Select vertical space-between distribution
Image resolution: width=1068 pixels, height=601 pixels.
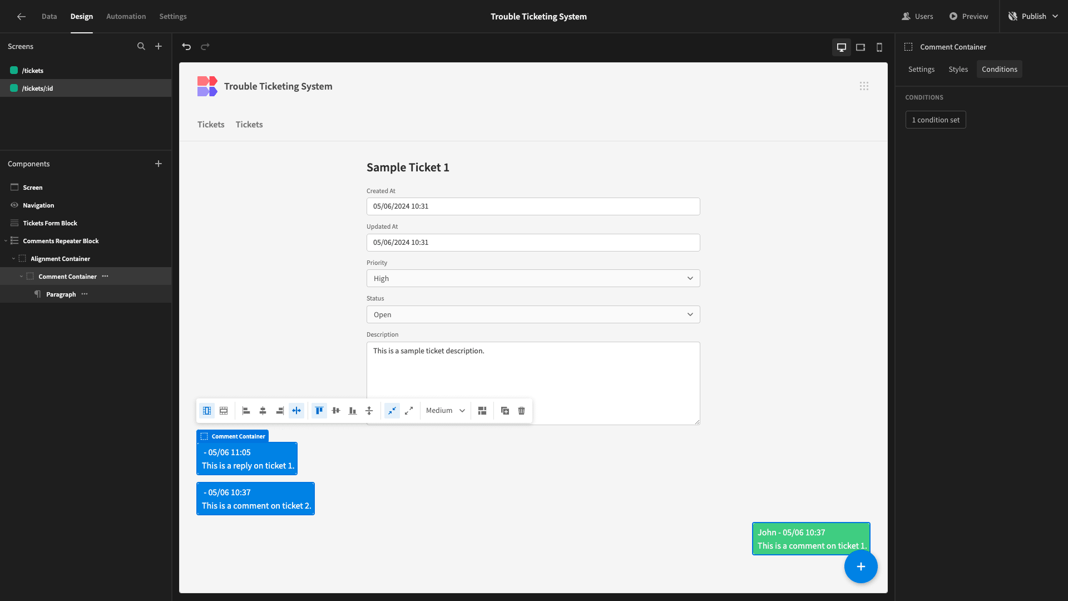[x=369, y=411]
